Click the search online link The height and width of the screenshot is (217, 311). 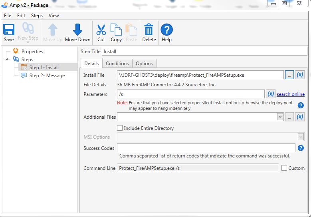(x=291, y=94)
